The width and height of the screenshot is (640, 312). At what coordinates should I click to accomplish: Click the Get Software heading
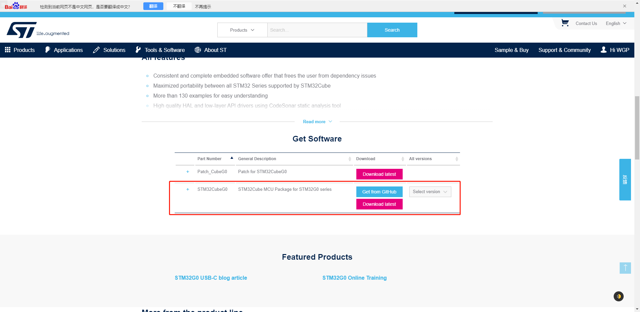[317, 139]
